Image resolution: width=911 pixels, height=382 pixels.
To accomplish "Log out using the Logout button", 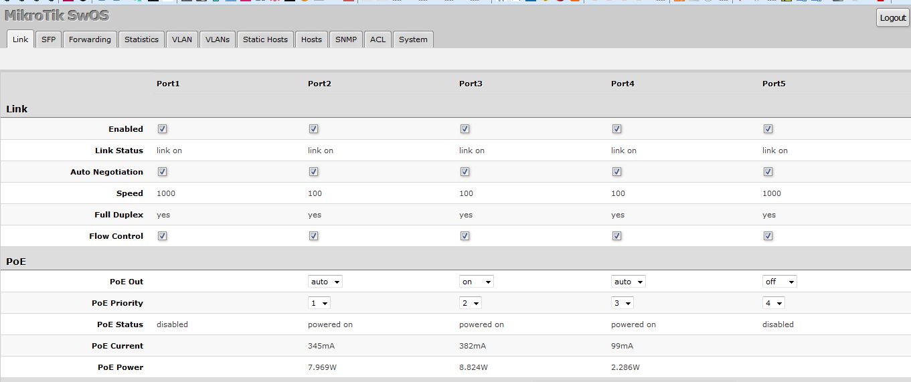I will coord(893,18).
